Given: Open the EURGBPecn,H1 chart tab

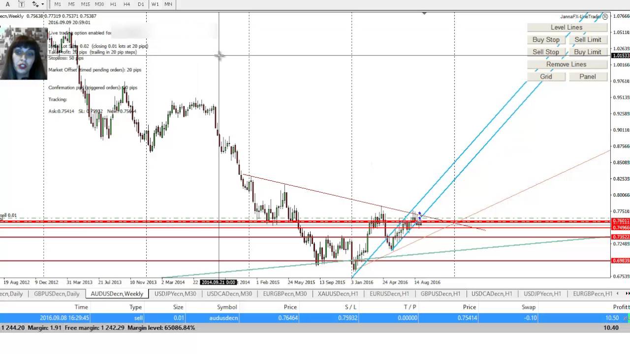Looking at the screenshot, I should 593,294.
